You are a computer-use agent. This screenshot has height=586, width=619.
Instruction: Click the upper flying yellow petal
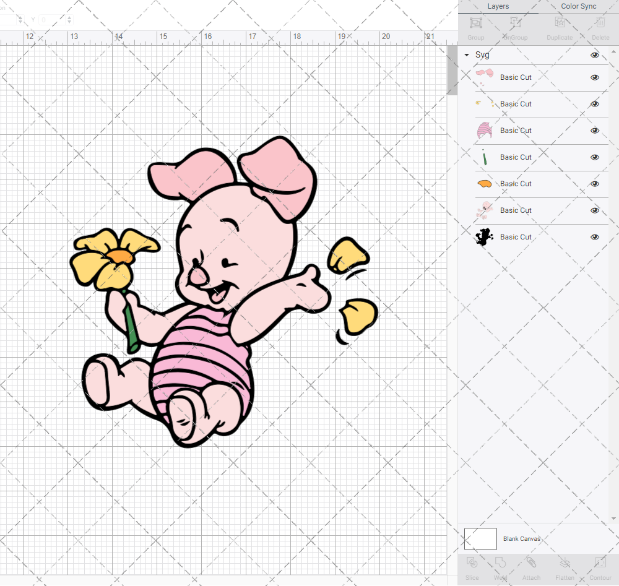coord(347,256)
